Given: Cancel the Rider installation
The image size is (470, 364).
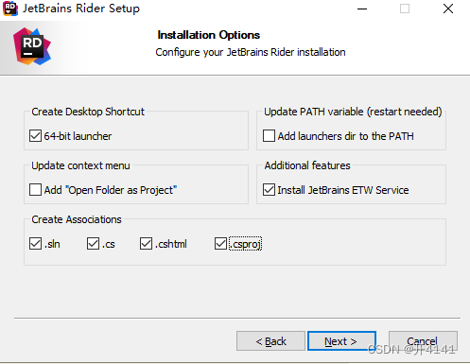Looking at the screenshot, I should pyautogui.click(x=423, y=341).
